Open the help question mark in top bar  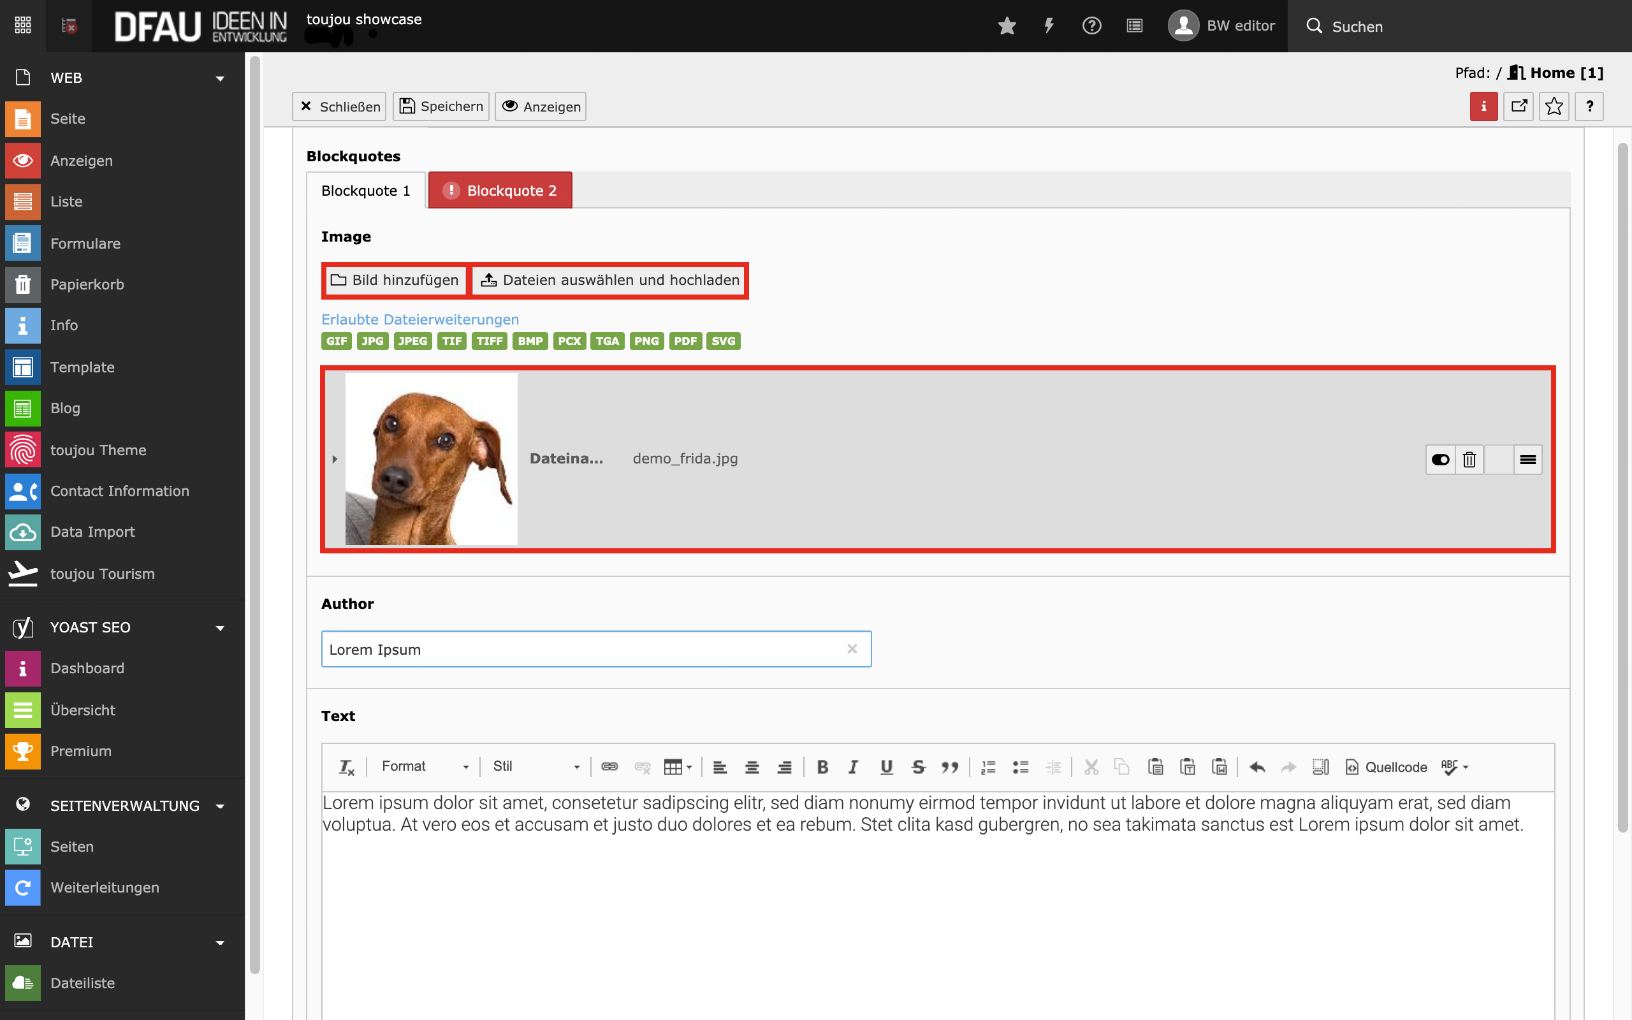tap(1092, 25)
